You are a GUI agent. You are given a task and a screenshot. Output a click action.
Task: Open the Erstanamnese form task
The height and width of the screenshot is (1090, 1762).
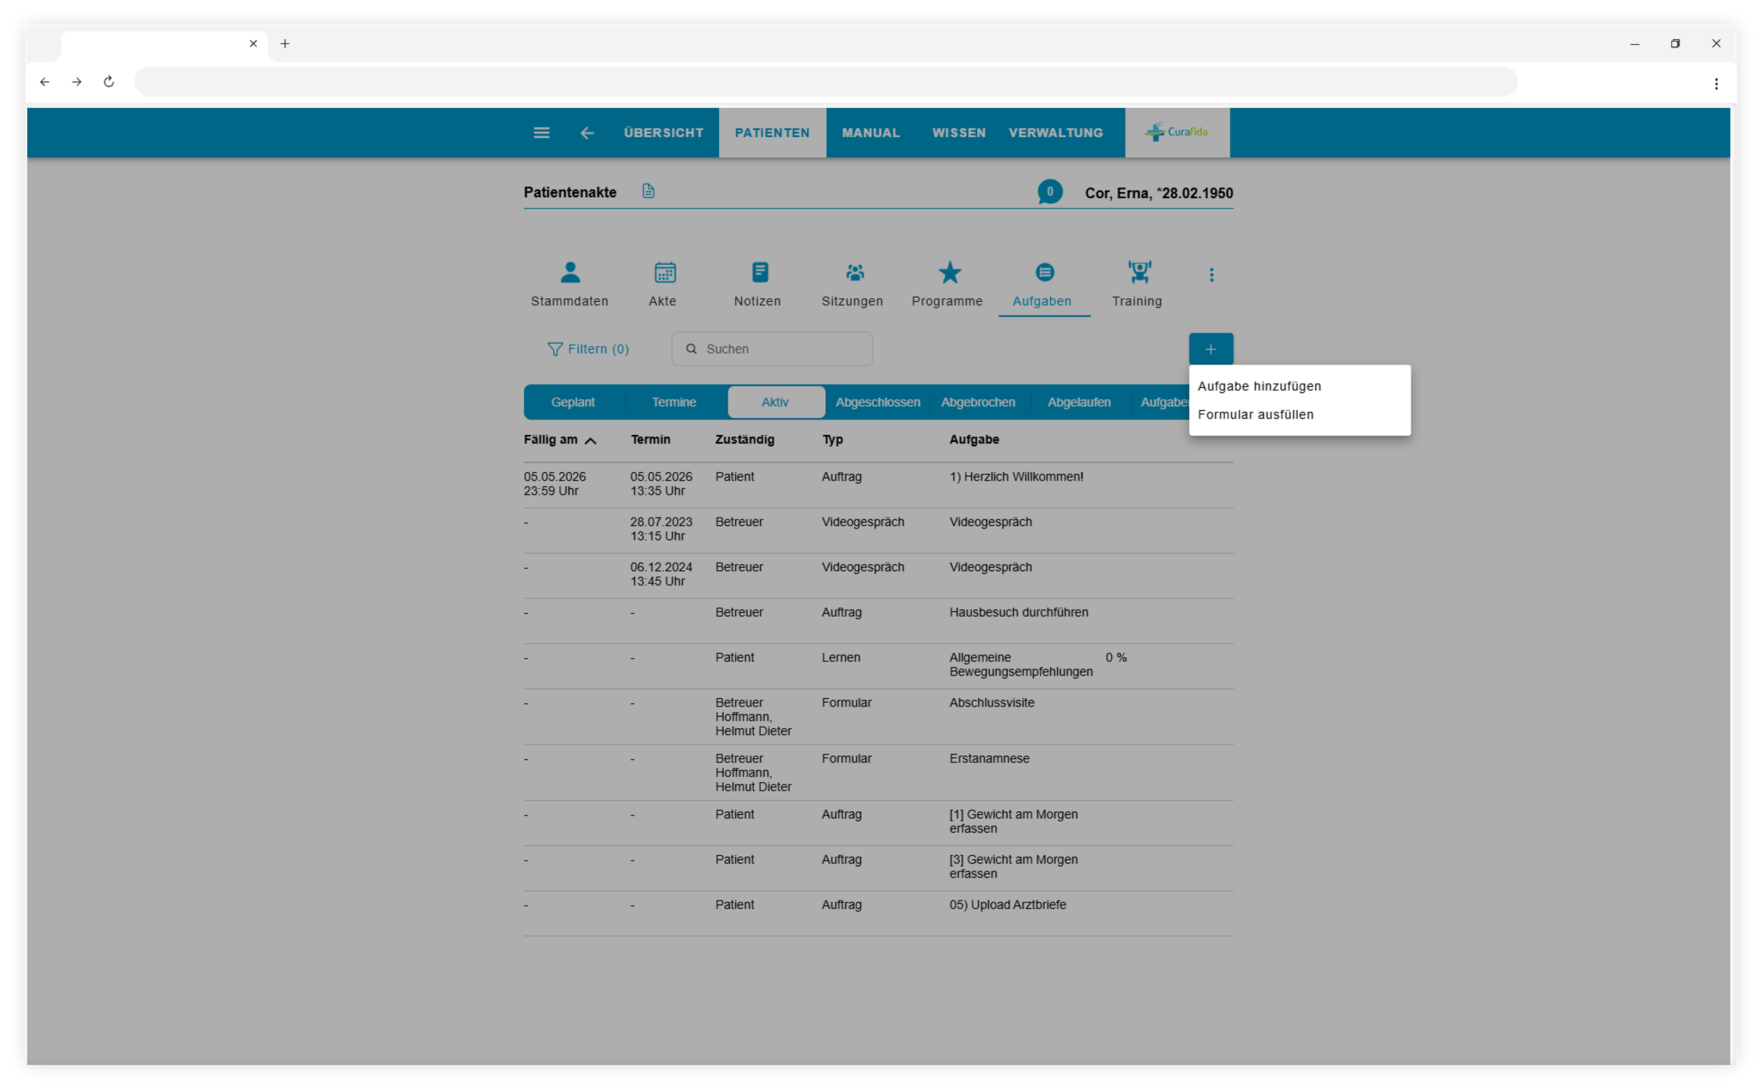tap(878, 772)
